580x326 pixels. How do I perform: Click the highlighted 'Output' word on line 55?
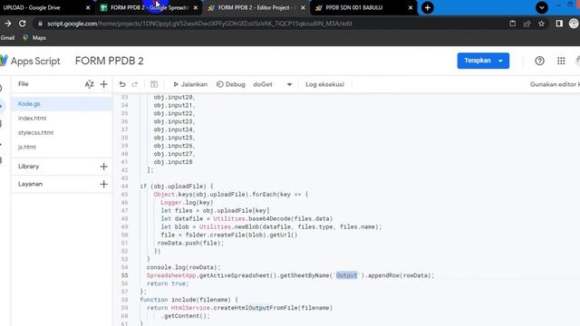[346, 275]
